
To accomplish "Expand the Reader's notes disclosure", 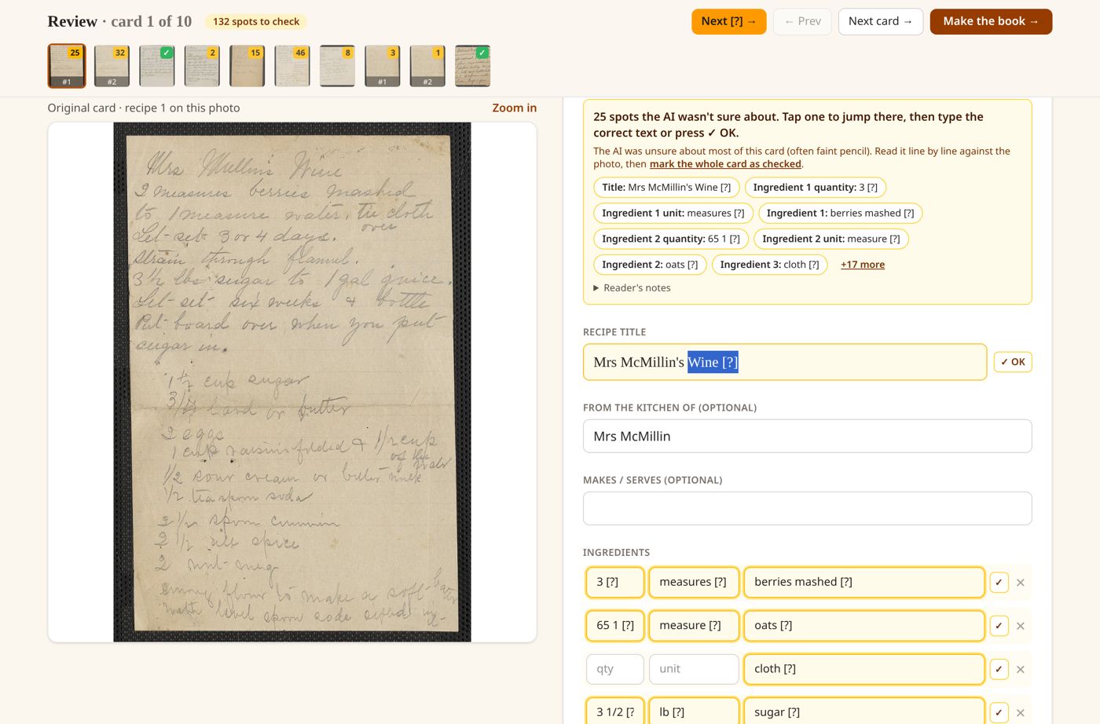I will point(632,288).
